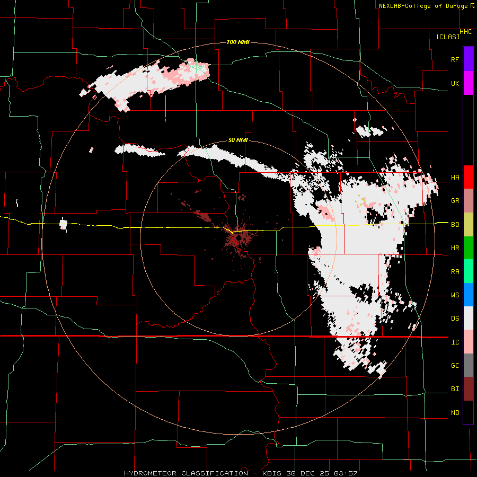Click the HR legend label
Screen dimensions: 477x477
[x=455, y=248]
